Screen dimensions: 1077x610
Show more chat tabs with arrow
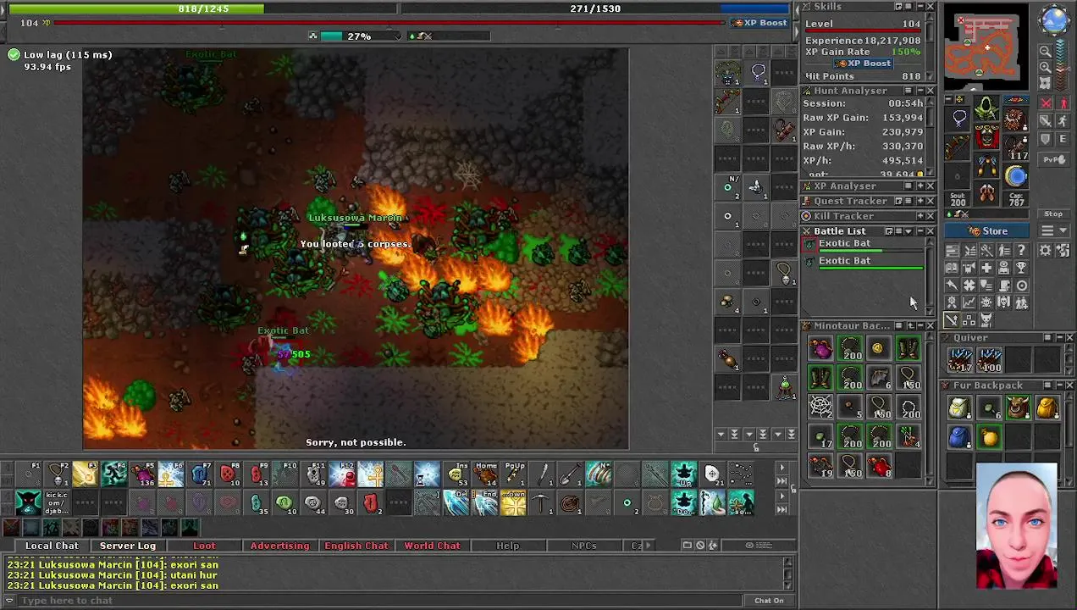click(648, 546)
